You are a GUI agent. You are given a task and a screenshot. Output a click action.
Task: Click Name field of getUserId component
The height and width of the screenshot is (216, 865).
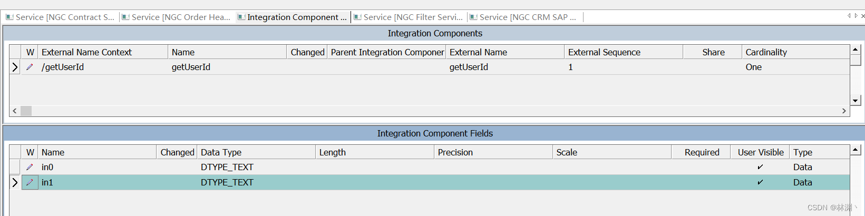coord(191,67)
